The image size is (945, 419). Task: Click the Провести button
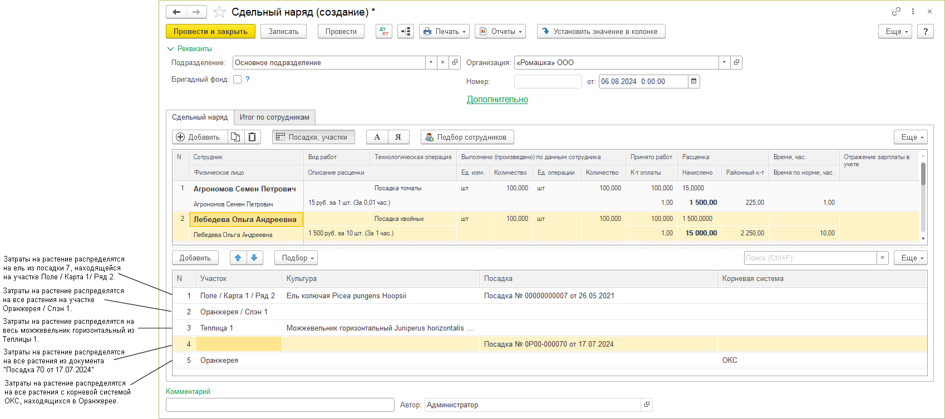coord(341,31)
